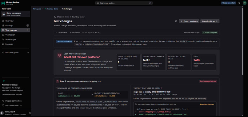This screenshot has height=117, width=248.
Task: Click the Scope complete badge
Action: coord(210,32)
